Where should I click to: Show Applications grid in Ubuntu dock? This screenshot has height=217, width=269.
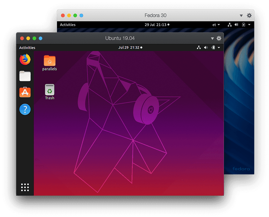point(25,187)
